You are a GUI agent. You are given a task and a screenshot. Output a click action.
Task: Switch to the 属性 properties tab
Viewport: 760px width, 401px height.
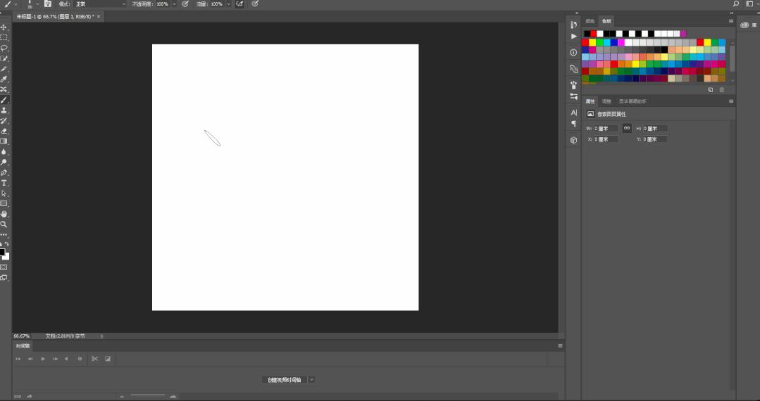[x=590, y=101]
